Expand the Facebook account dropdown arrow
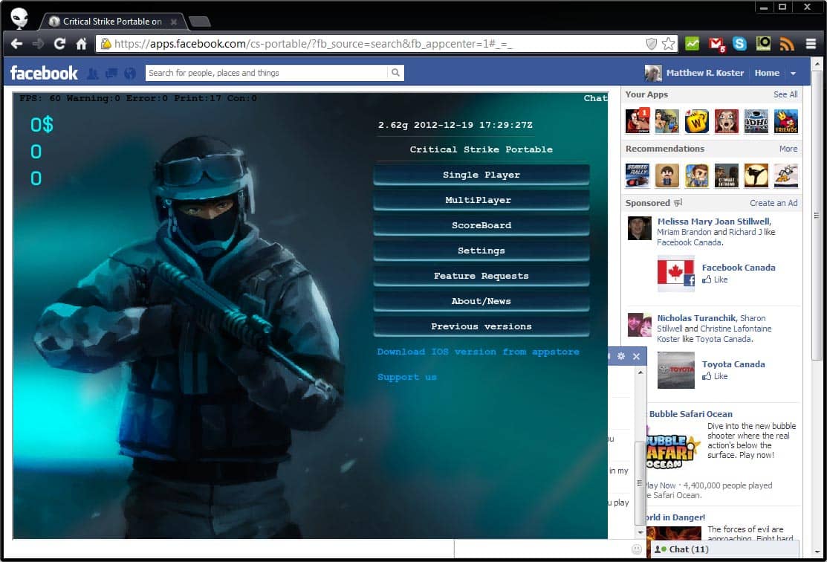827x562 pixels. (793, 74)
